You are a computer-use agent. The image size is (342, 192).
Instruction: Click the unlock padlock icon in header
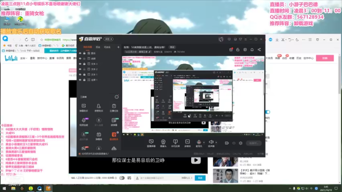[238, 49]
